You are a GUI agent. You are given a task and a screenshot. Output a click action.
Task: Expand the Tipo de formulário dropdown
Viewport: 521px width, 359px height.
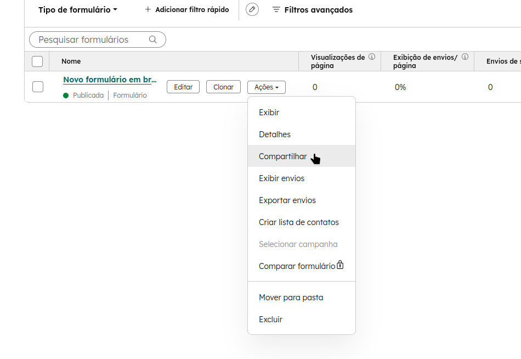point(78,10)
